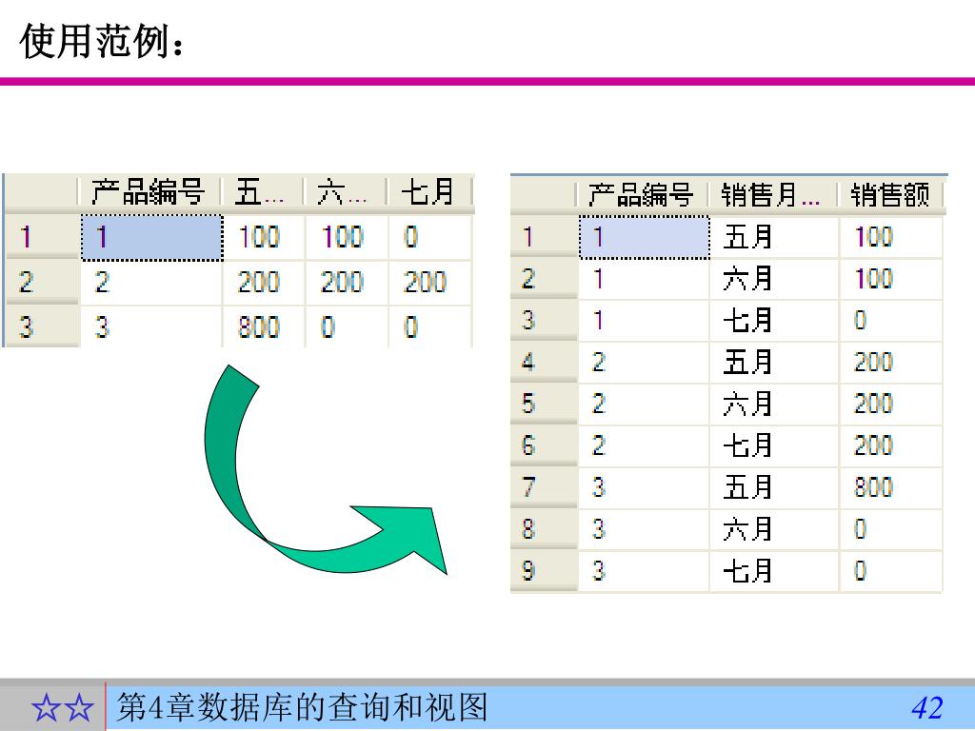Click 五 column value 200 in 七月 table
The image size is (975, 731).
point(263,282)
